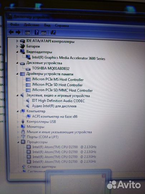Click the Help question mark toolbar icon

(x=37, y=32)
